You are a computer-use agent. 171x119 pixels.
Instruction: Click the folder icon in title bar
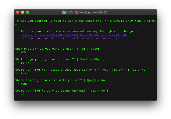pos(64,12)
